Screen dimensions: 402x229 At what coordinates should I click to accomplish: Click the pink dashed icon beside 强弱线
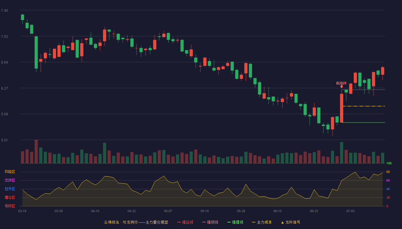click(x=204, y=222)
